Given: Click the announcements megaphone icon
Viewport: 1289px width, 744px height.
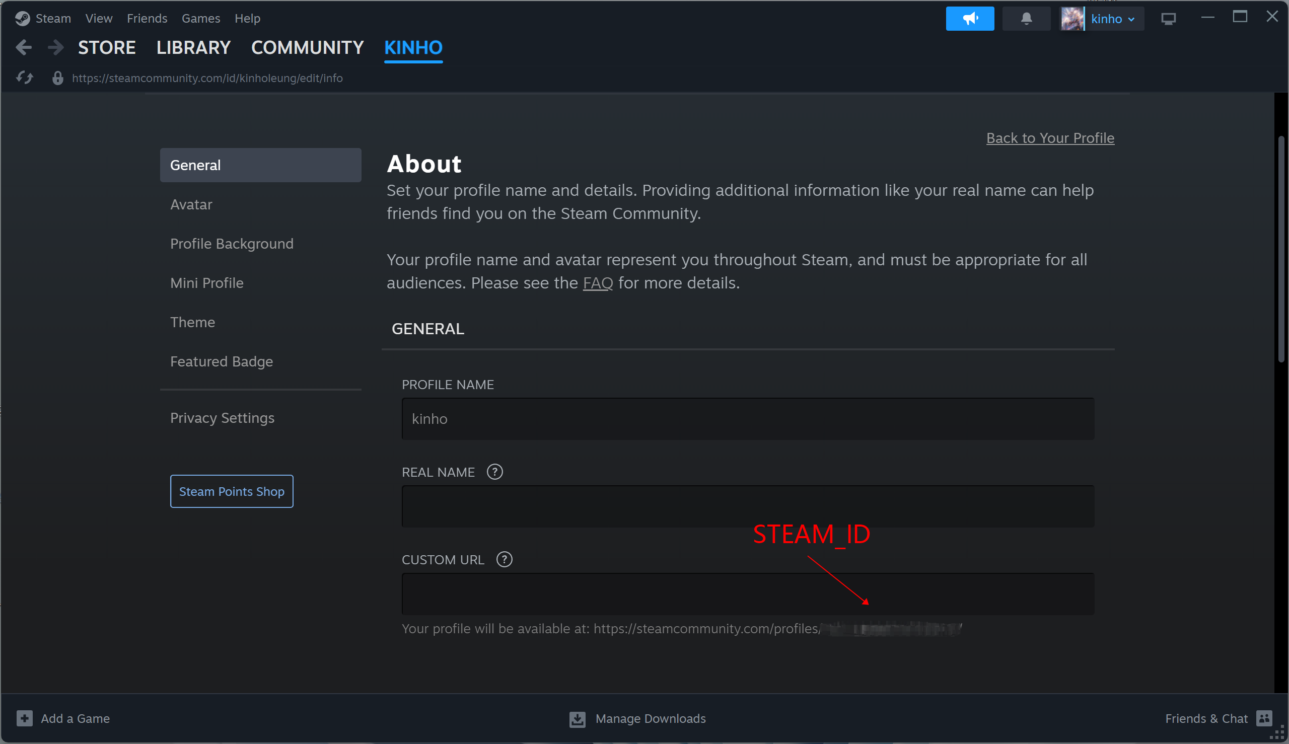Looking at the screenshot, I should 970,19.
